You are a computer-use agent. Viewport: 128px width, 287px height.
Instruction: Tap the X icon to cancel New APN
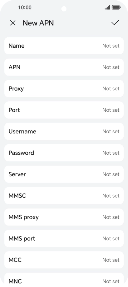13,23
